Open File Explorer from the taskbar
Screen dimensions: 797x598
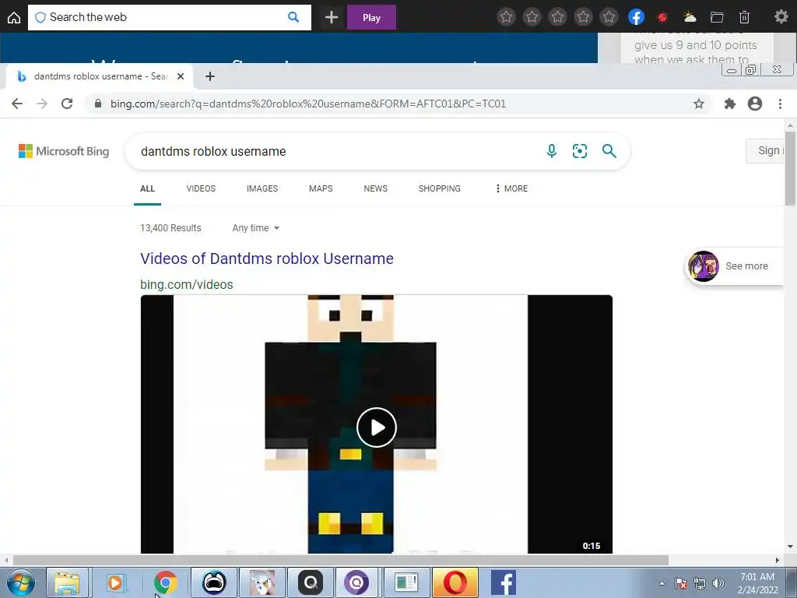click(68, 582)
